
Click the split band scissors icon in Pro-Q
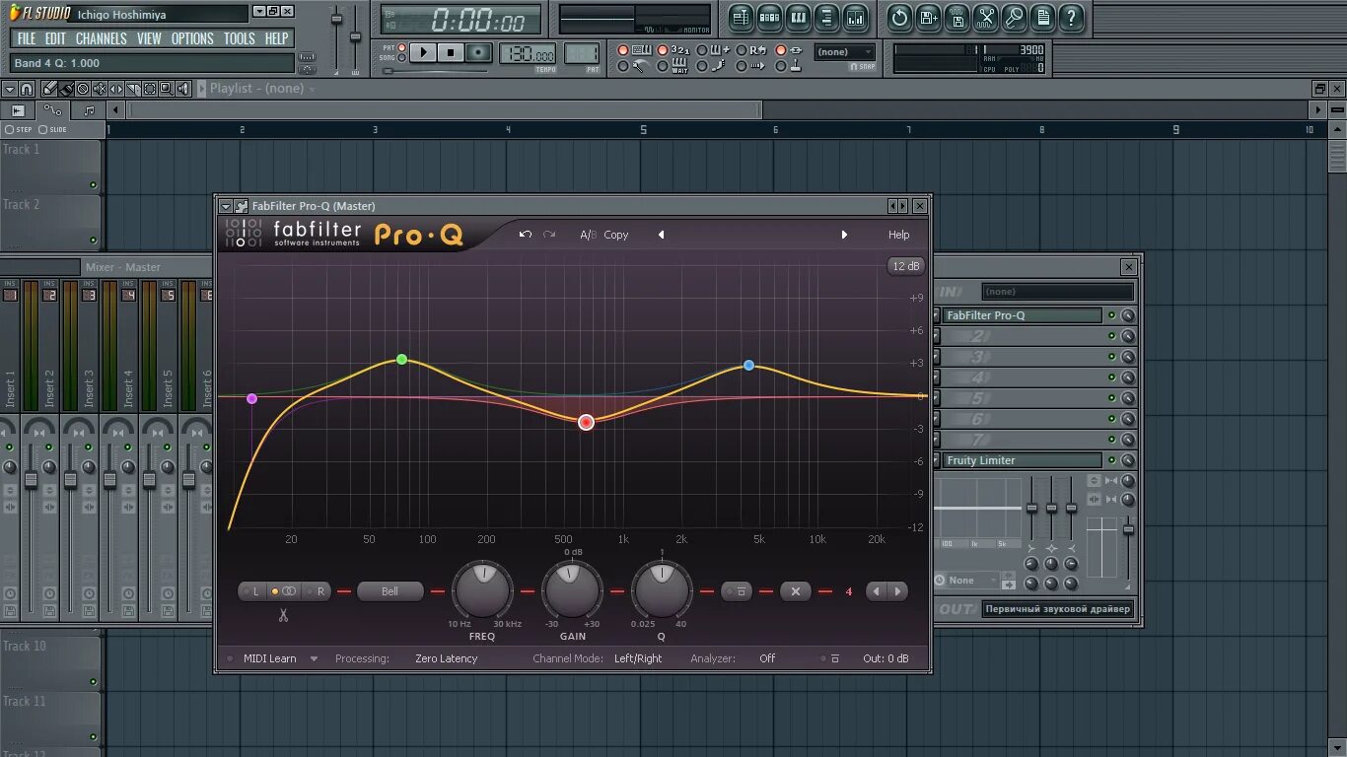point(282,616)
